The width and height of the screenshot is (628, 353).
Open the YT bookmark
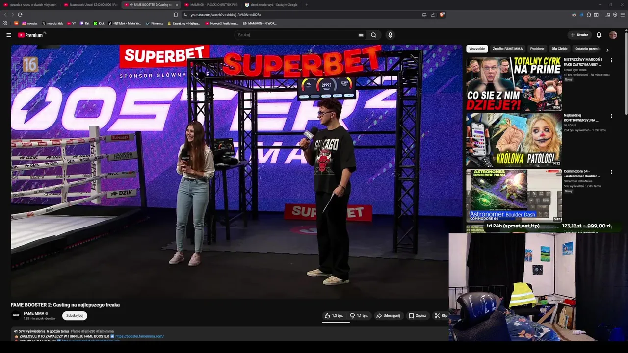71,23
